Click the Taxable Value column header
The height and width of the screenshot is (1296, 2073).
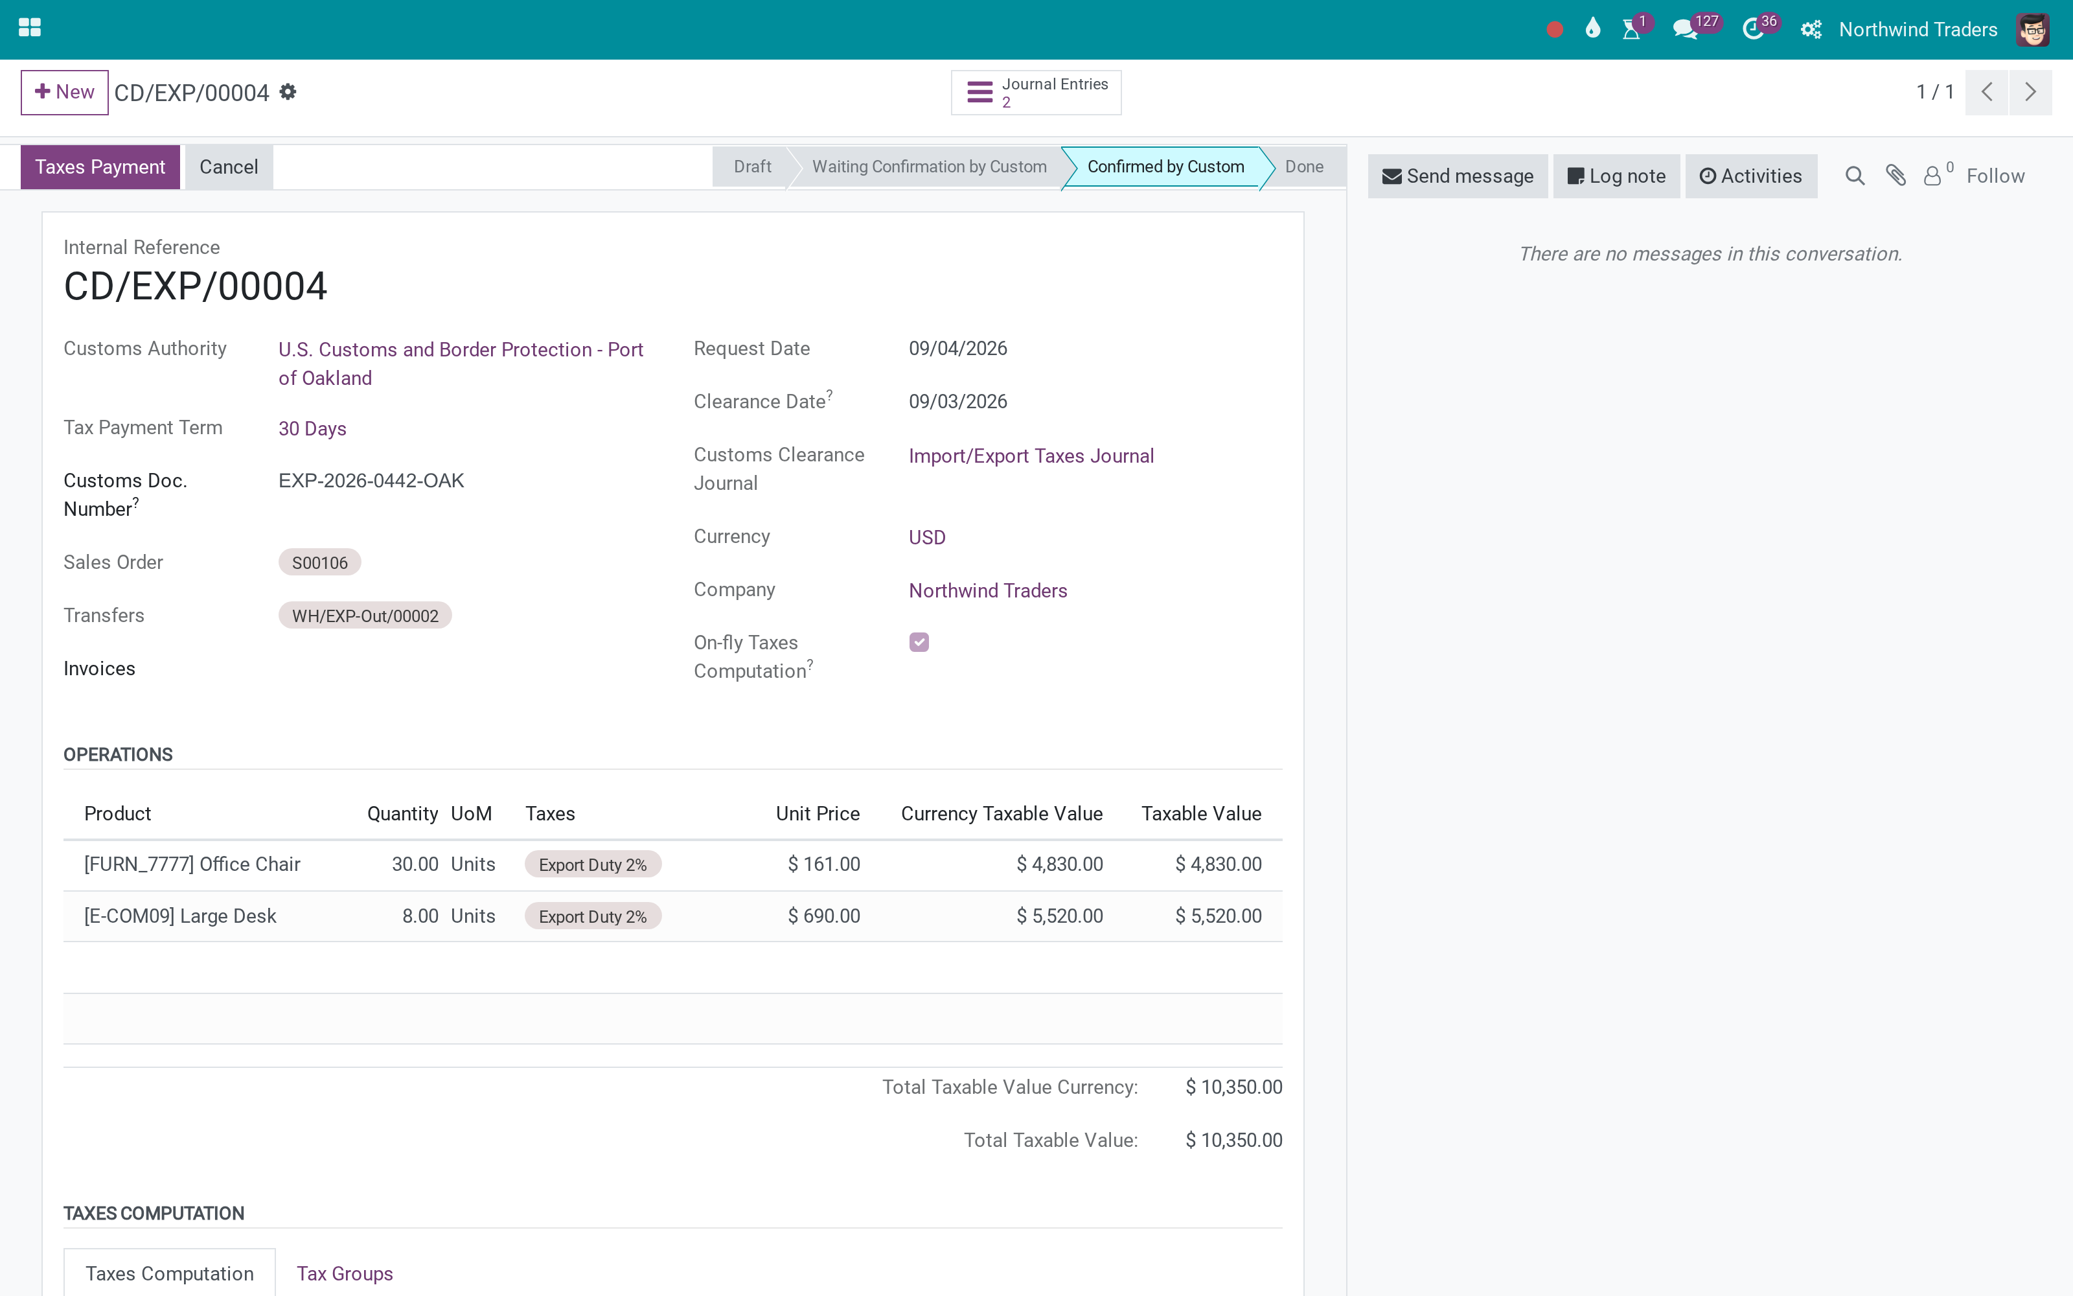[1201, 813]
